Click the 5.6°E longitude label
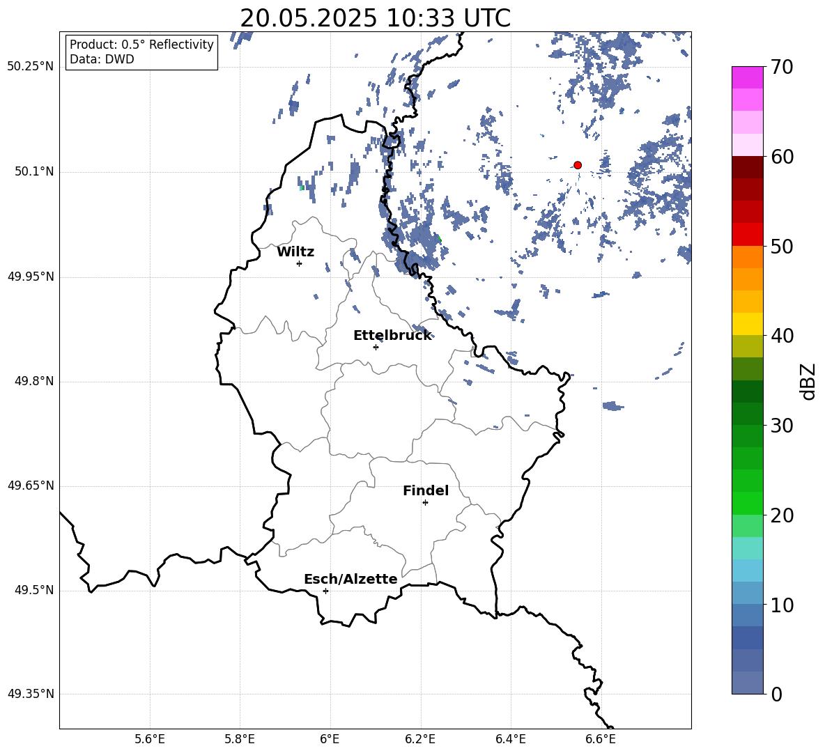825x753 pixels. pos(150,739)
